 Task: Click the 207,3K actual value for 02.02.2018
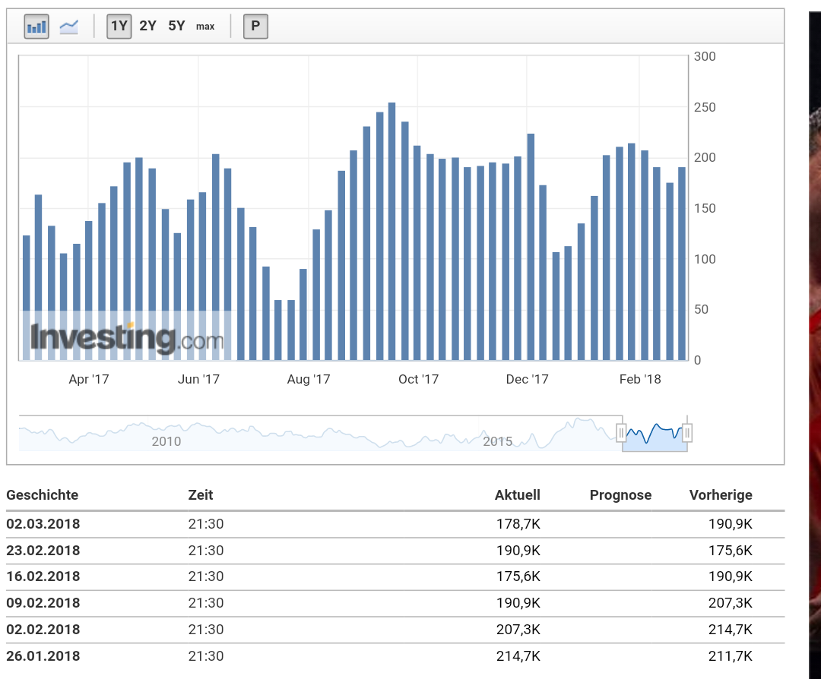(518, 630)
